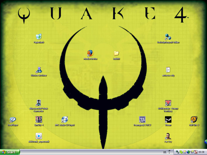
Task: Select the Teamspeak 2 RC2 shortcut
Action: click(x=142, y=119)
